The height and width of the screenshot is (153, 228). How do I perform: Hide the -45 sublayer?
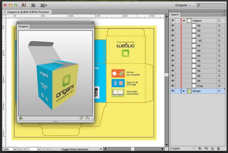coord(173,41)
